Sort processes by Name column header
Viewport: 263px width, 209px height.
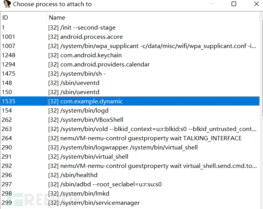[x=153, y=18]
